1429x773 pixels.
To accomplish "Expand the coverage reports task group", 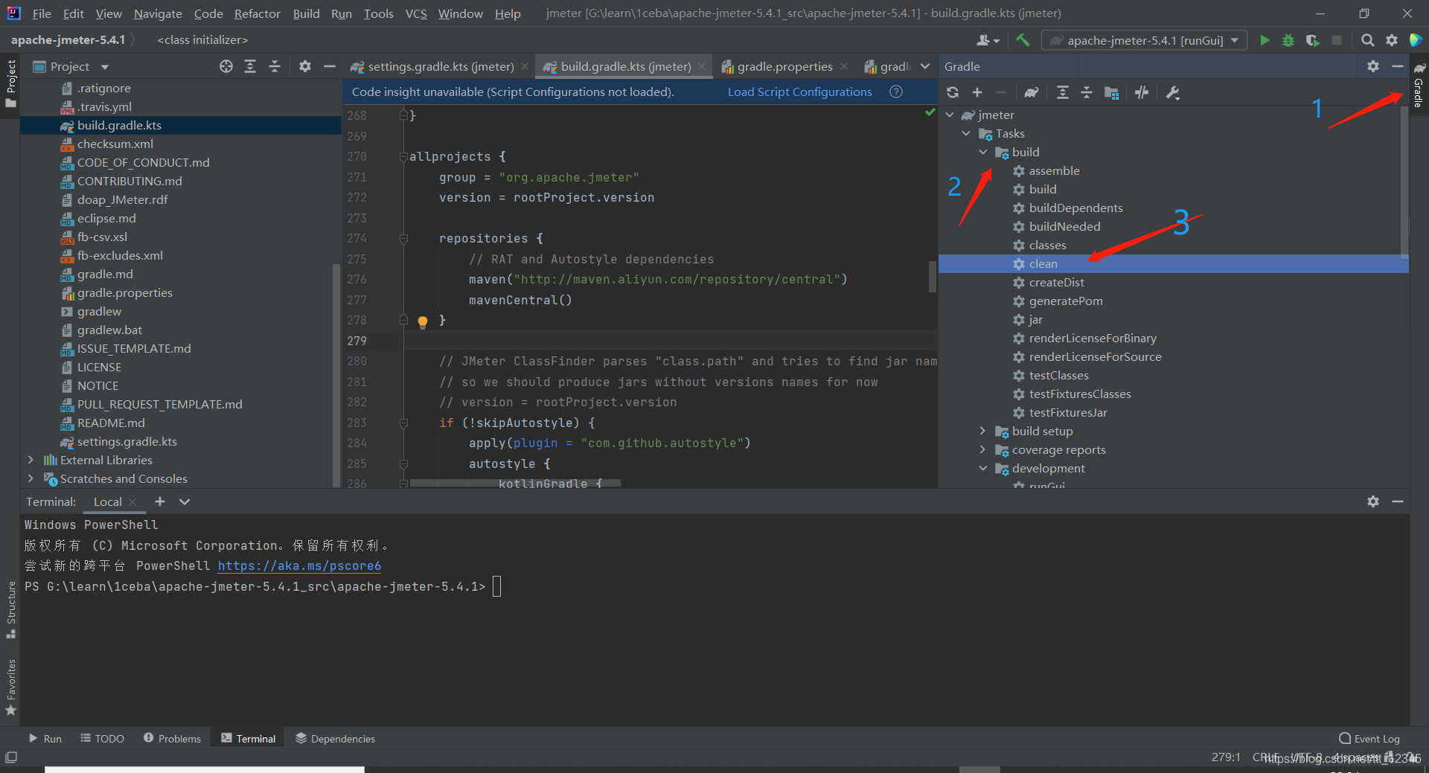I will [x=982, y=449].
